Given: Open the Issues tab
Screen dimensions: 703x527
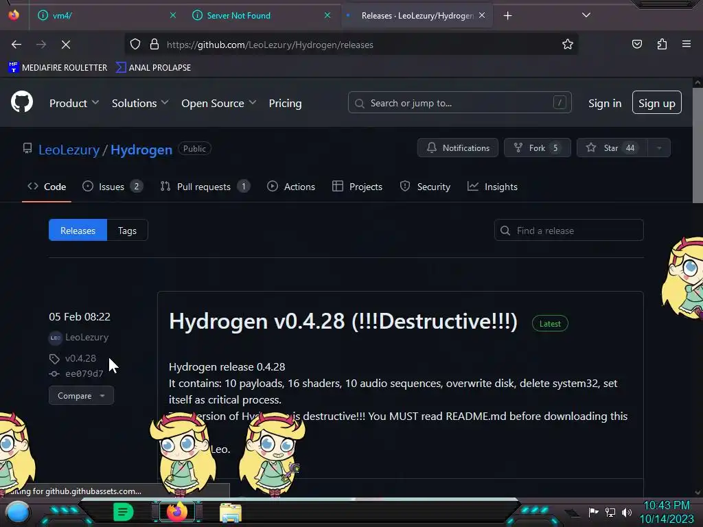Looking at the screenshot, I should (x=113, y=187).
